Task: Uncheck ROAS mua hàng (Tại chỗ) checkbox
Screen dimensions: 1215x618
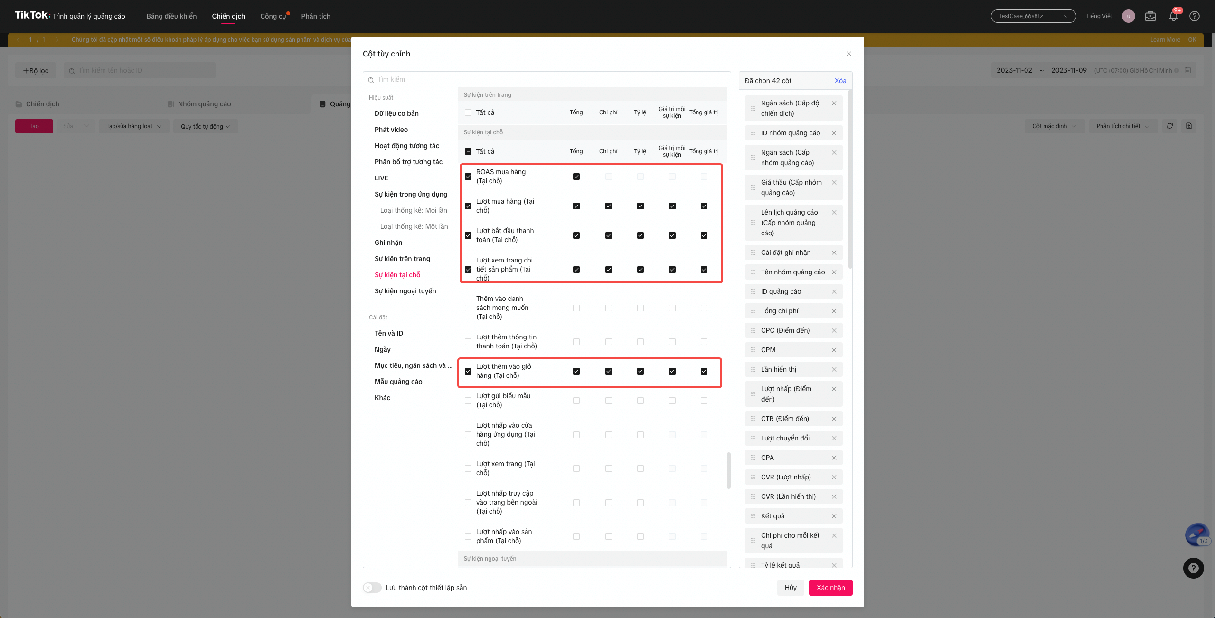Action: [468, 177]
